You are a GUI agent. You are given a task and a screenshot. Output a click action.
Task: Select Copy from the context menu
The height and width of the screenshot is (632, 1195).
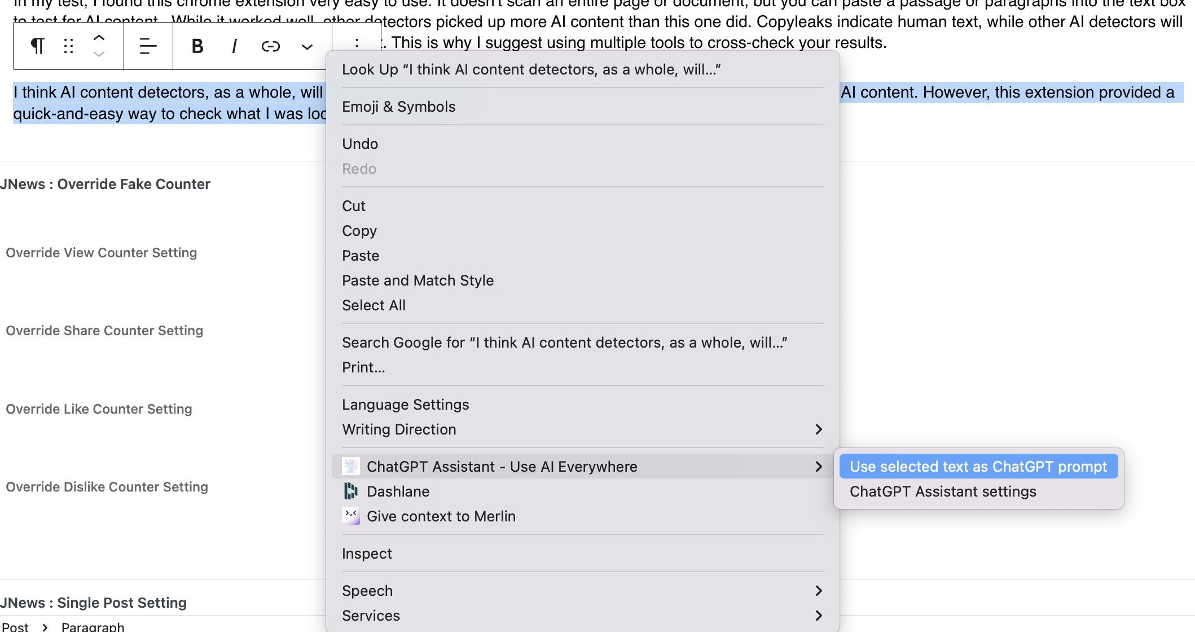pos(359,231)
